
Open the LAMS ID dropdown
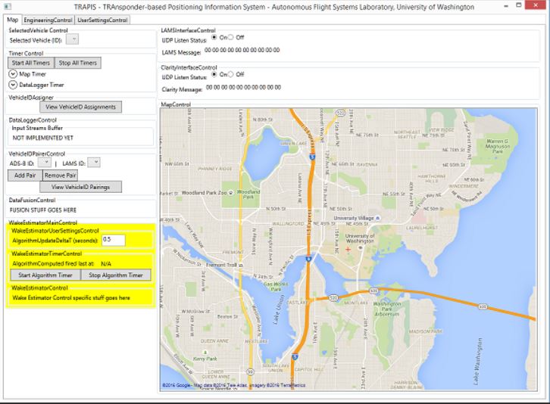pos(94,163)
